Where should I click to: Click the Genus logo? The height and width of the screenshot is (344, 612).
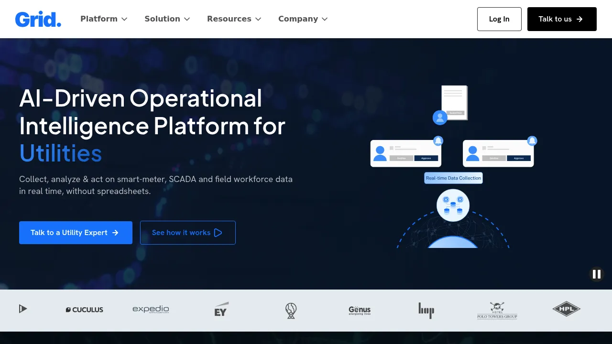pyautogui.click(x=360, y=311)
